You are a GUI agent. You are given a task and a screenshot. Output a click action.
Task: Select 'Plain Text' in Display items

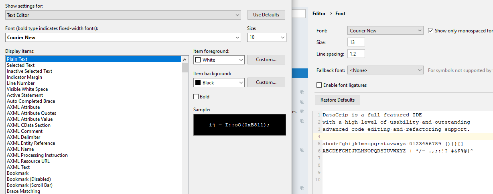(93, 59)
